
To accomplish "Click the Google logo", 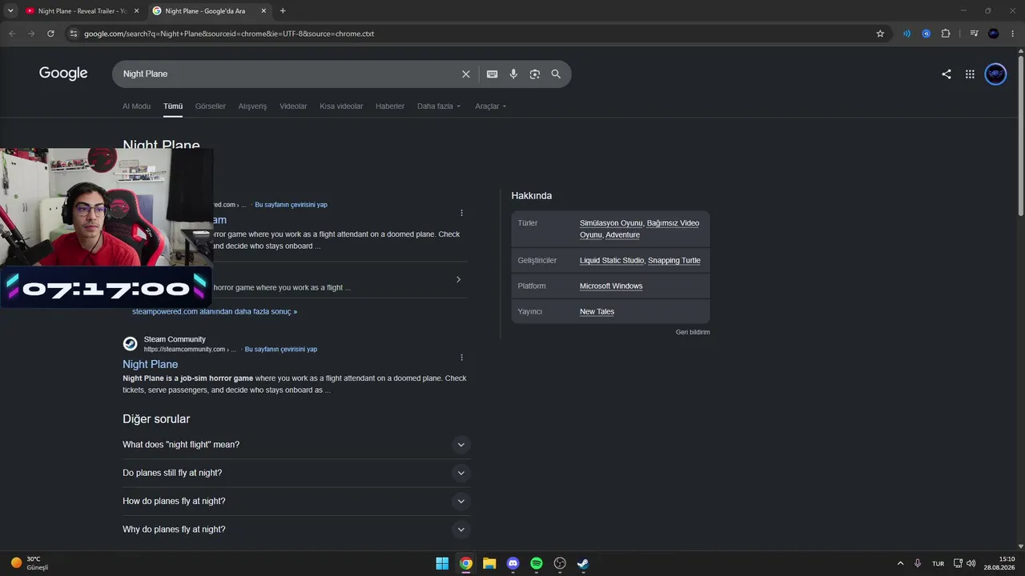I will (63, 73).
